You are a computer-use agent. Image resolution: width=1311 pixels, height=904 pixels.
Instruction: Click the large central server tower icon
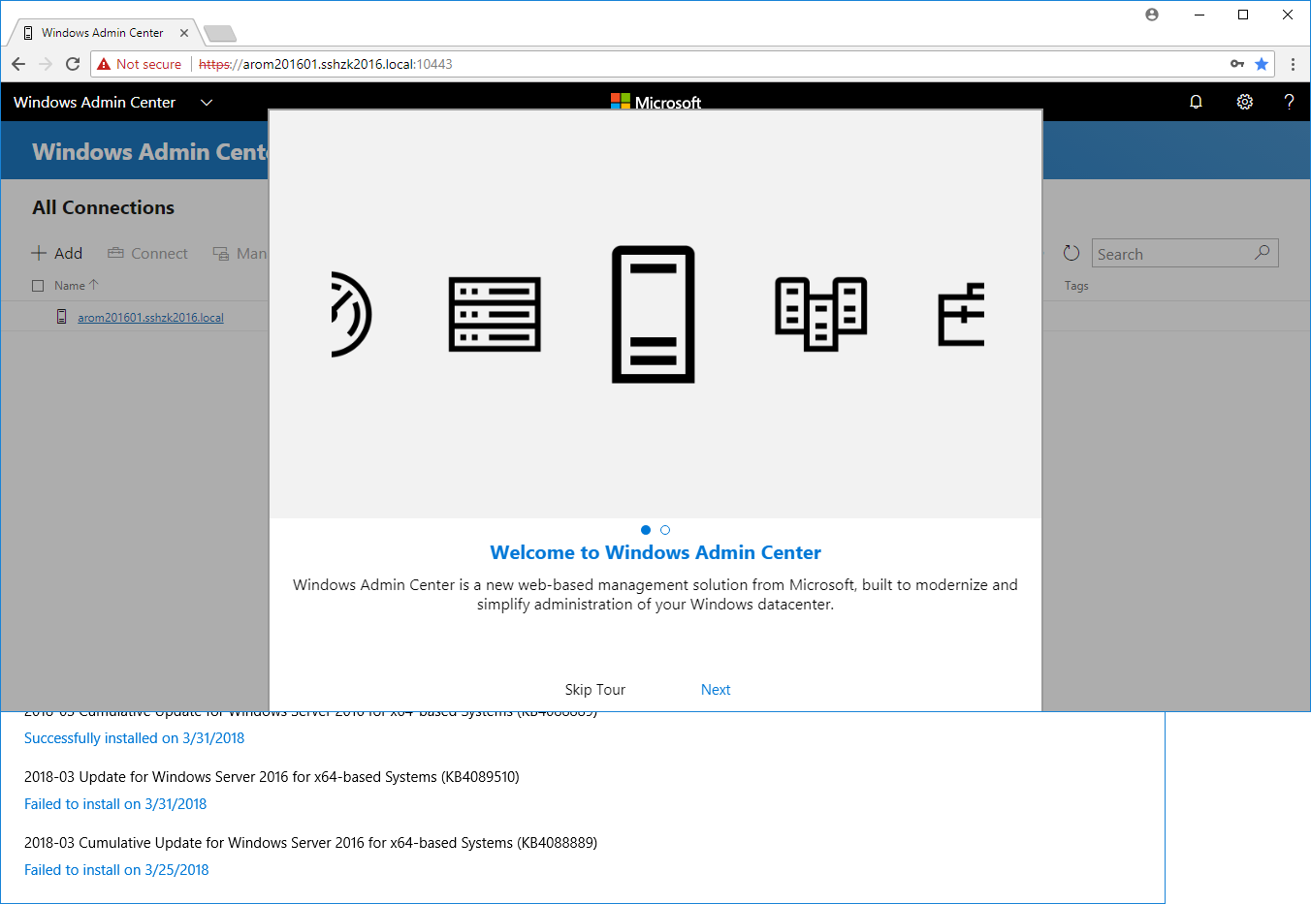(654, 314)
